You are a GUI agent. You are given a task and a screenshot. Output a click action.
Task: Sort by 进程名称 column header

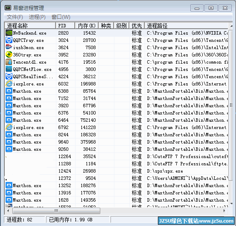pyautogui.click(x=30, y=26)
